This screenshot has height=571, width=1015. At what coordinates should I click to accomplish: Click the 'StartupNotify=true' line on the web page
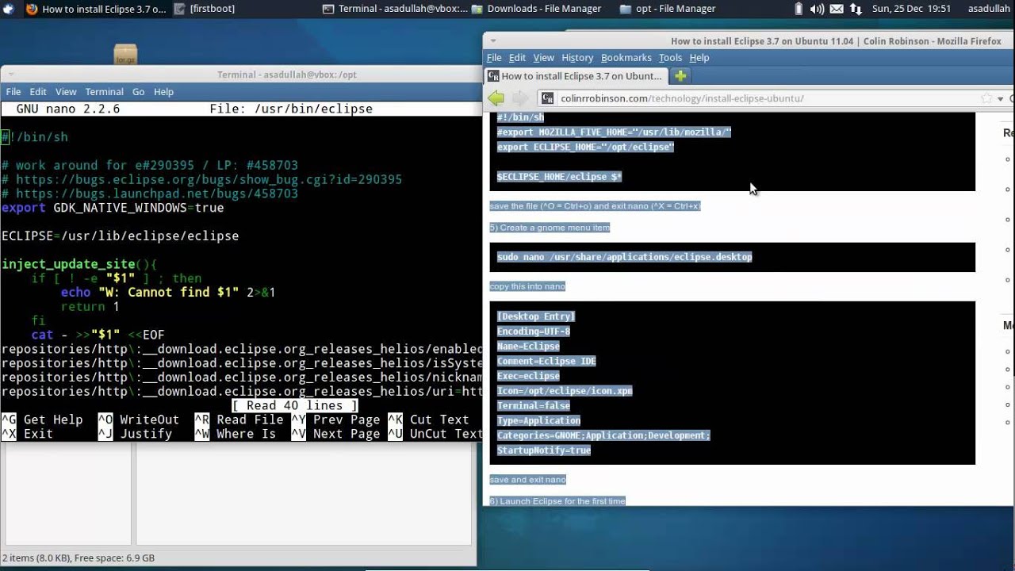(x=544, y=450)
